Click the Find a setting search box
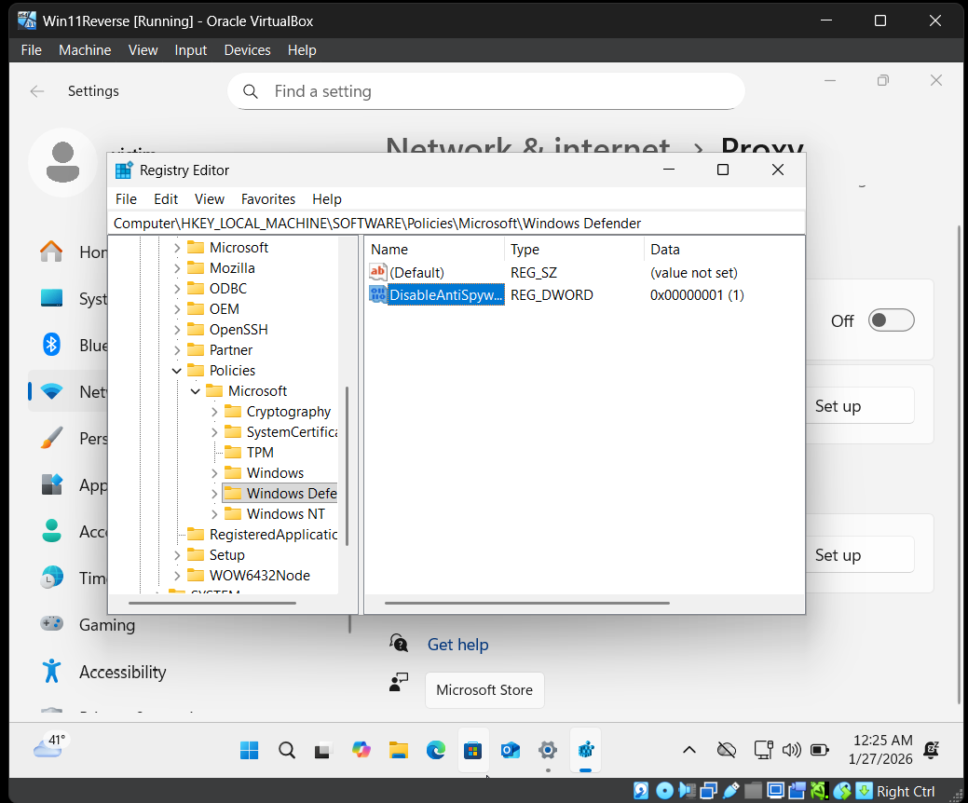Viewport: 968px width, 803px height. (x=485, y=91)
